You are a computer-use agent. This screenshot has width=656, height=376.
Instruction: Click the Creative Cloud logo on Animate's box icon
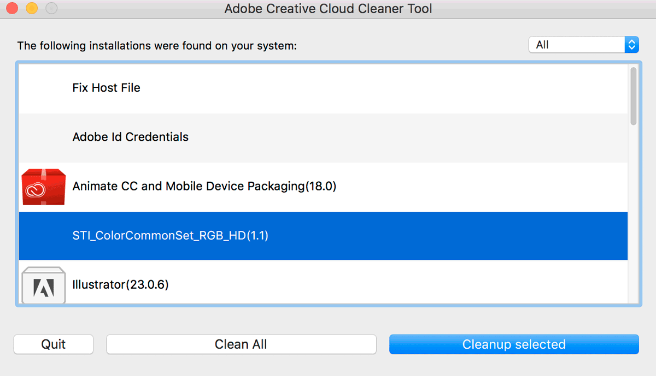click(x=37, y=189)
